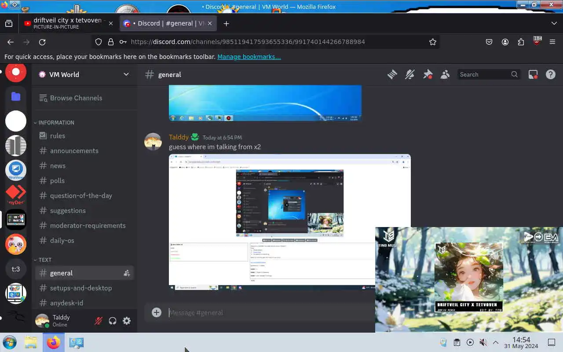Open Talddy's posted screenshot image
This screenshot has width=563, height=352.
[x=289, y=222]
